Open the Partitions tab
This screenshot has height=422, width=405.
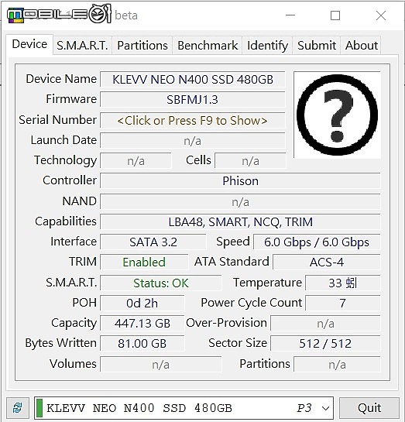click(x=142, y=46)
